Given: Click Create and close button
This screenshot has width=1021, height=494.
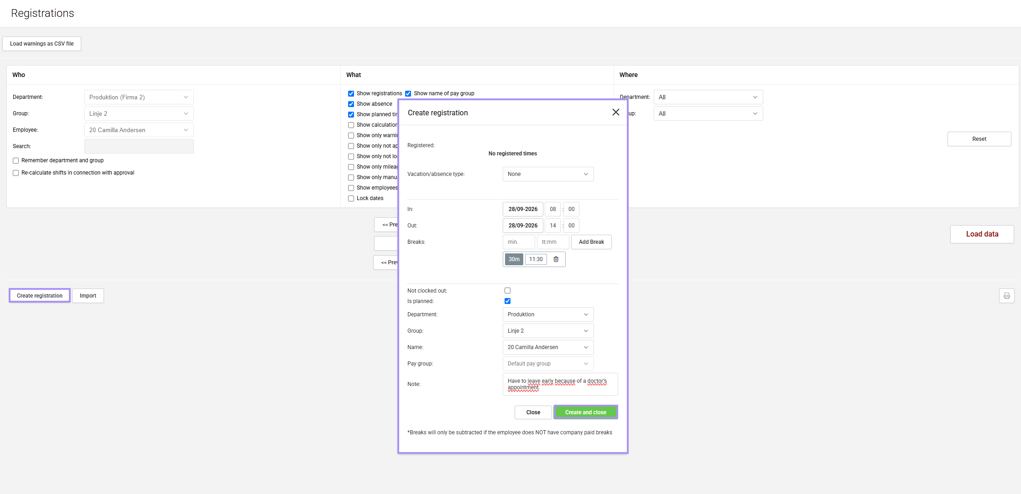Looking at the screenshot, I should coord(585,412).
